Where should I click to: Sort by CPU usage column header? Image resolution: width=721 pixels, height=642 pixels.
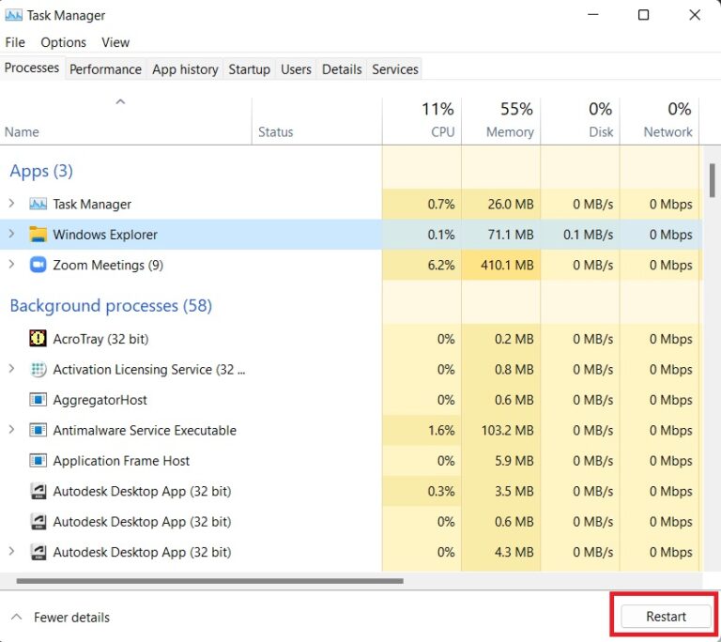click(422, 120)
